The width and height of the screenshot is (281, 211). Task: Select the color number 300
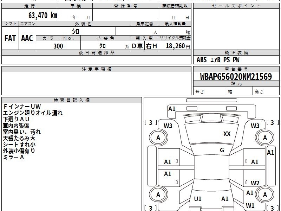click(x=58, y=46)
